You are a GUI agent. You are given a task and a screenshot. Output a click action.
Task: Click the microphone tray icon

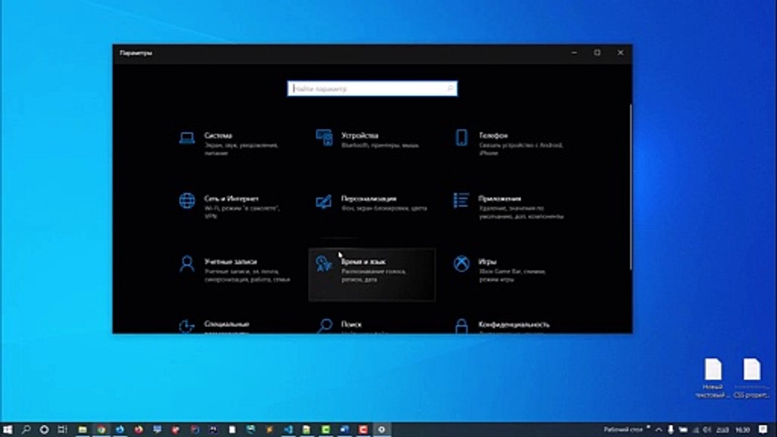[671, 430]
